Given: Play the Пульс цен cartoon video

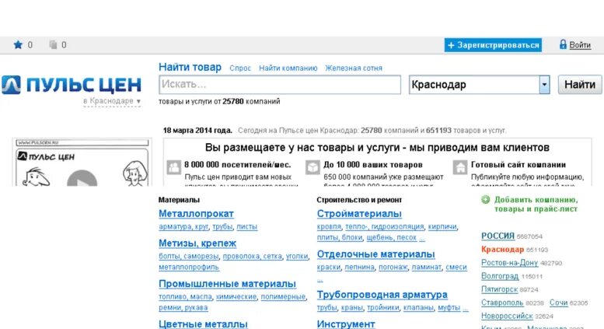Looking at the screenshot, I should [82, 180].
